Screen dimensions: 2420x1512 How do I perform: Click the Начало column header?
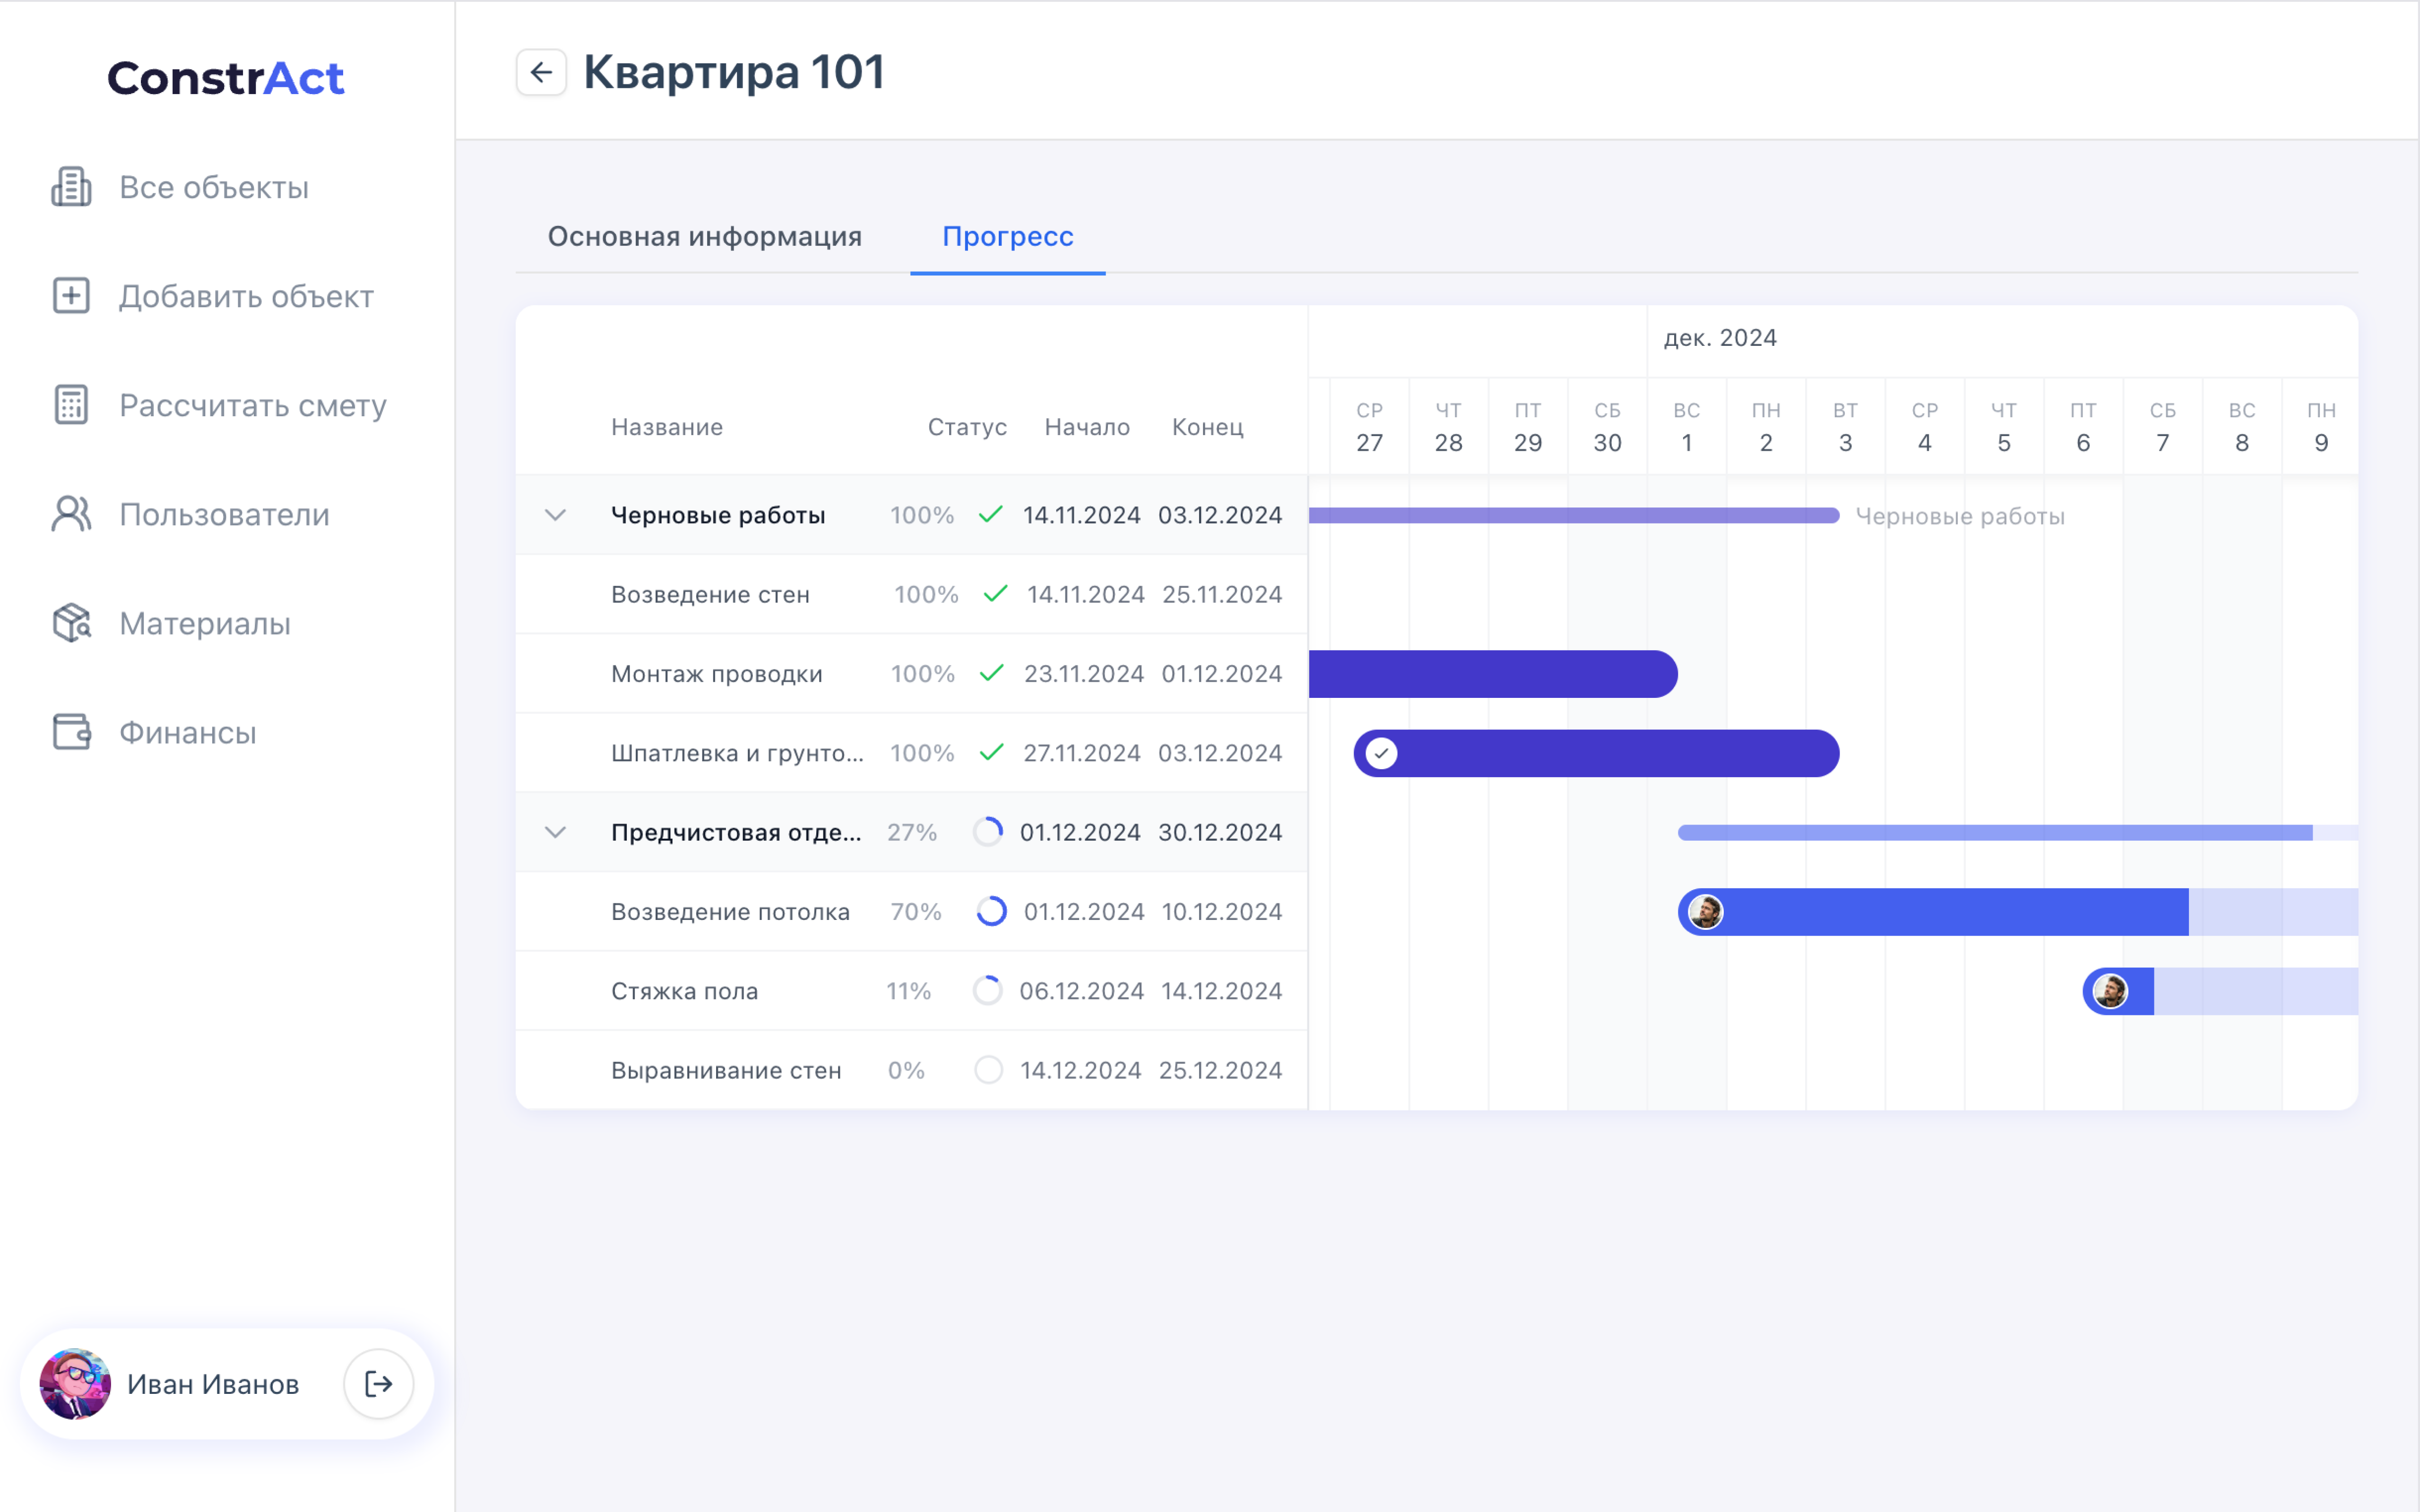(x=1087, y=427)
